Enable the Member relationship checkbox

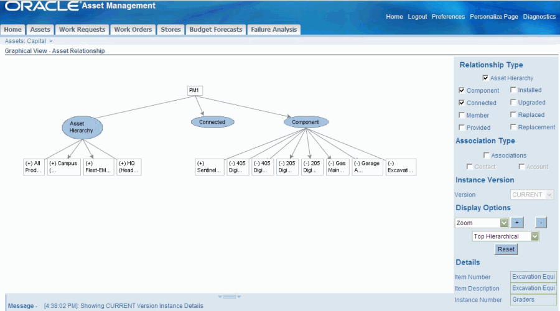[x=462, y=115]
